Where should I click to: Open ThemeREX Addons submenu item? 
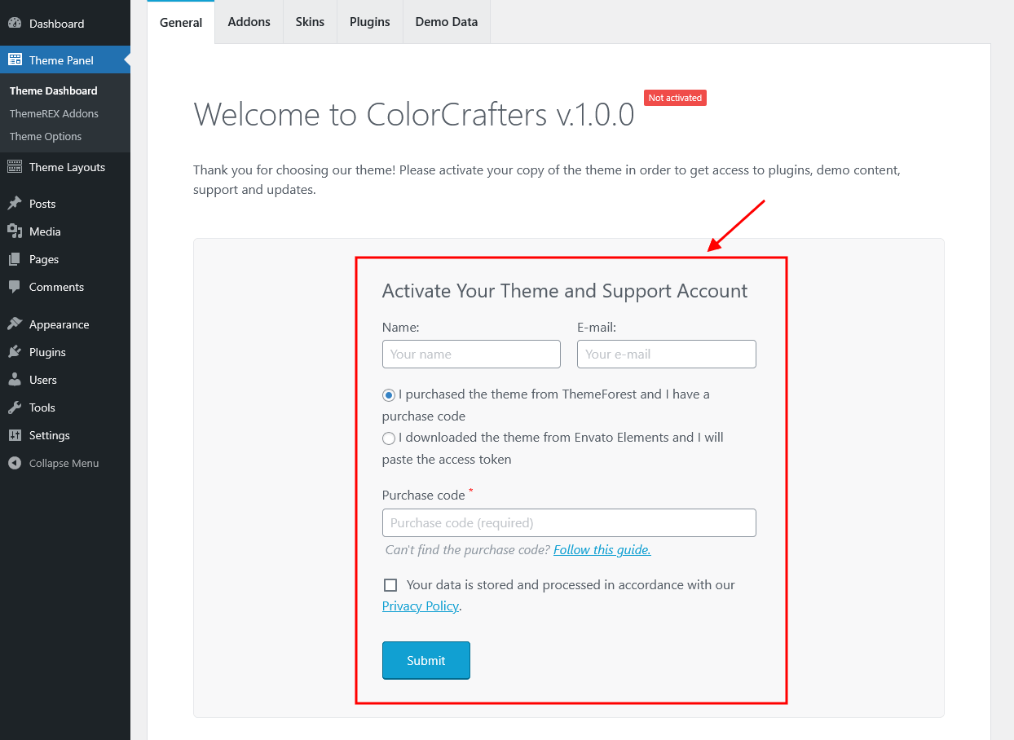(54, 113)
